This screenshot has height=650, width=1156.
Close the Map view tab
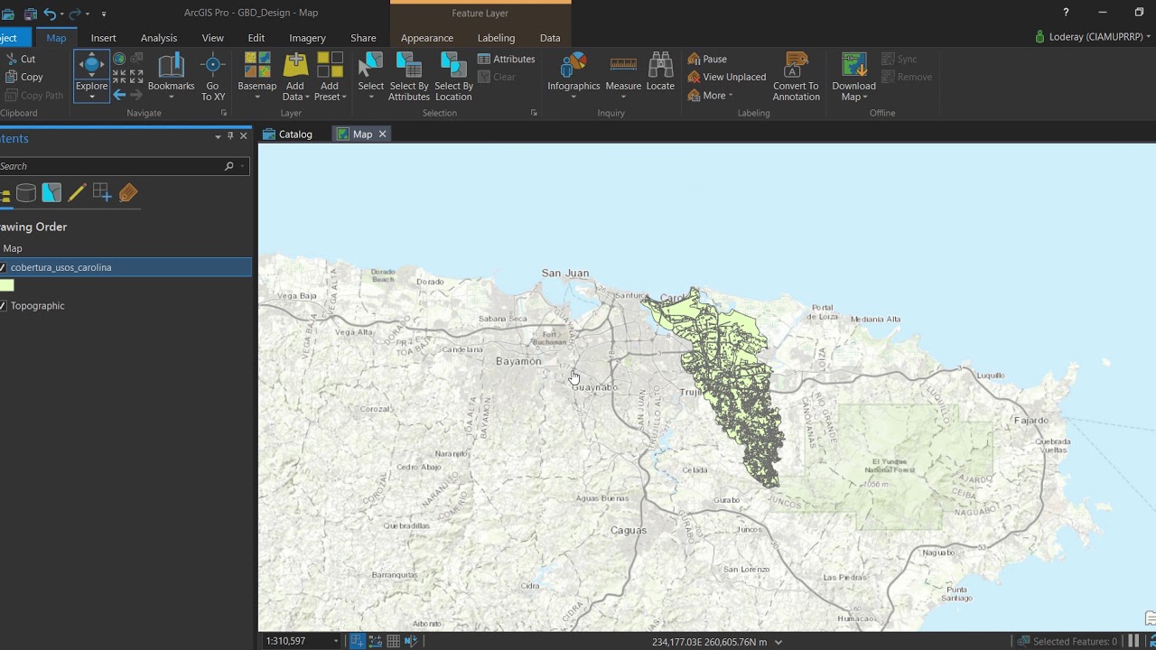(382, 134)
